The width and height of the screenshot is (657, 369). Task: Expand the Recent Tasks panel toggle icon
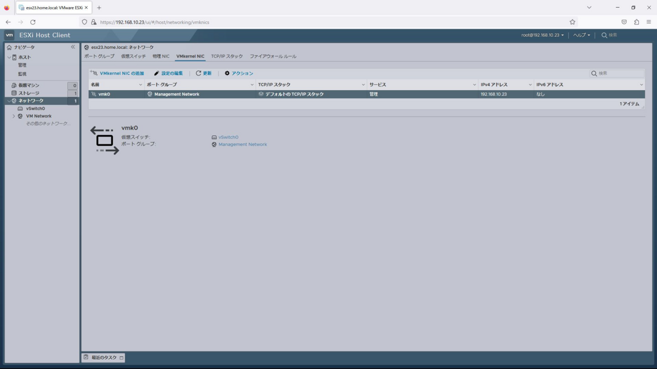122,358
